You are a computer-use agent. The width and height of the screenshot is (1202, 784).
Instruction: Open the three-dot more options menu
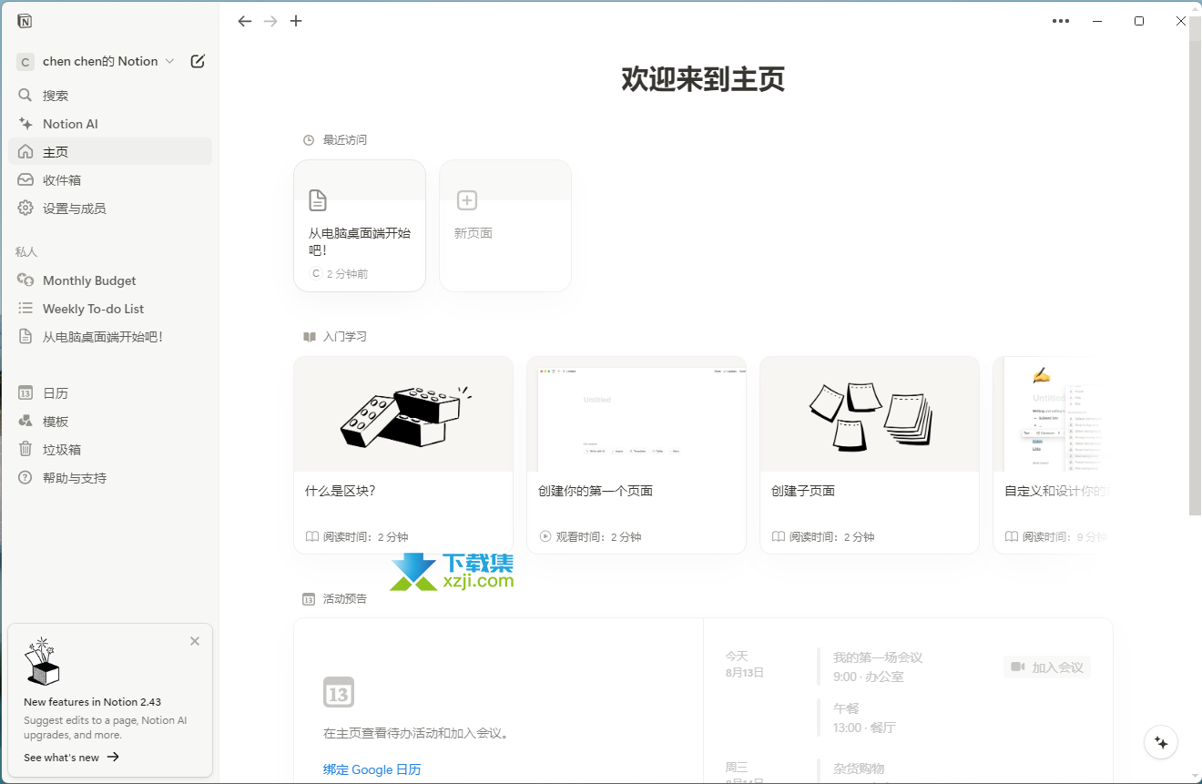point(1061,21)
